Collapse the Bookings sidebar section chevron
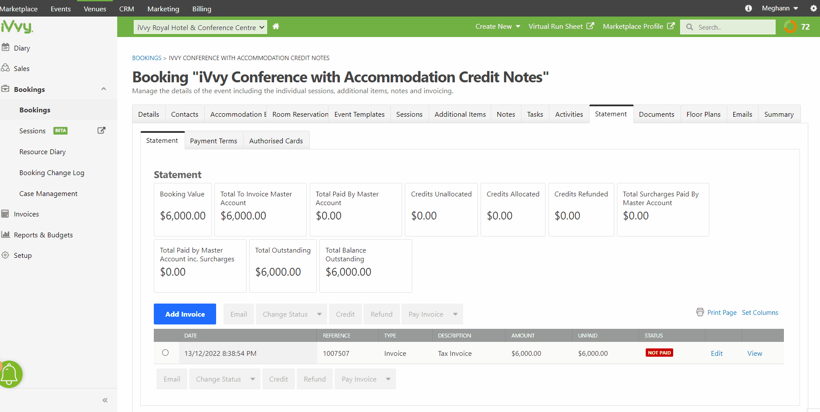The image size is (820, 412). (104, 89)
